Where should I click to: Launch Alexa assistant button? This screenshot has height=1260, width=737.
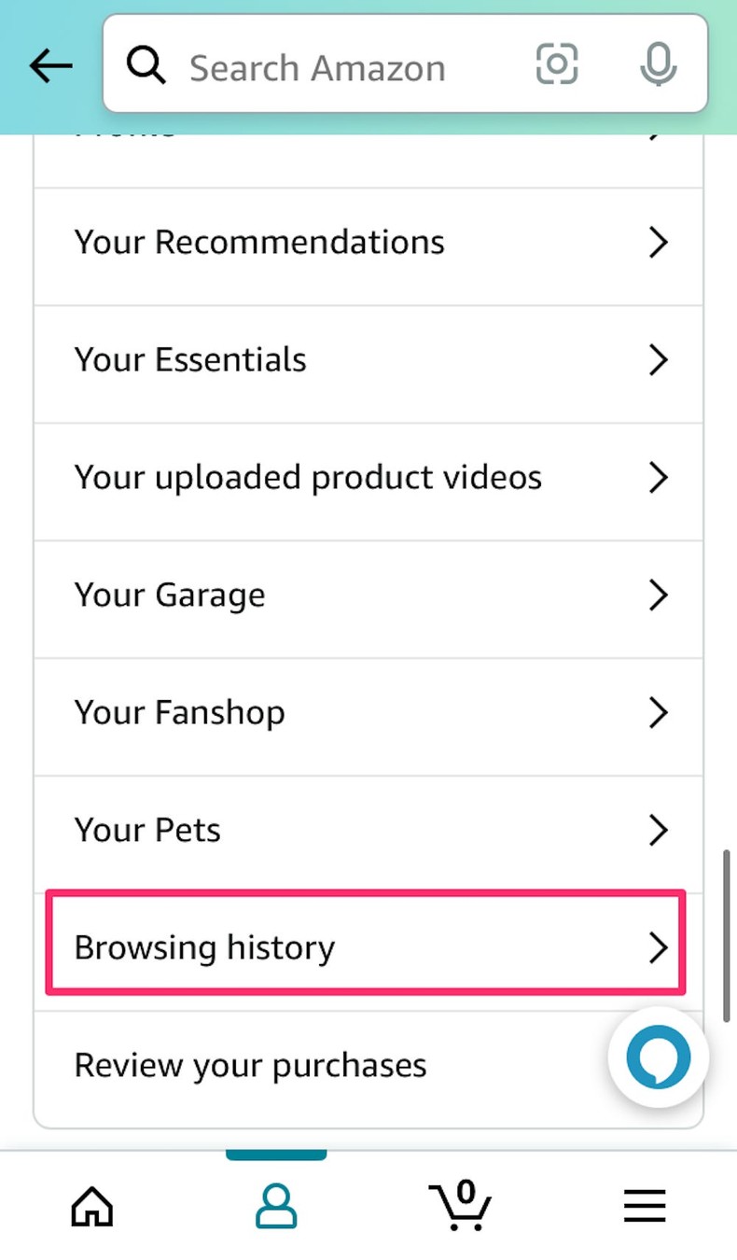(658, 1057)
